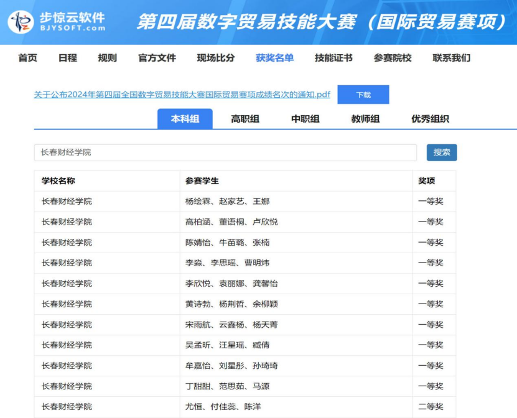Click the 步惊云软件 BJYSOFT logo
This screenshot has height=418, width=517.
[x=57, y=22]
